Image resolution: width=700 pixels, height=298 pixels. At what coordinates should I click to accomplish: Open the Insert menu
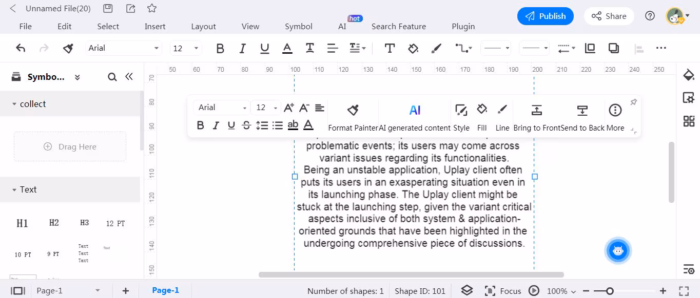point(155,26)
